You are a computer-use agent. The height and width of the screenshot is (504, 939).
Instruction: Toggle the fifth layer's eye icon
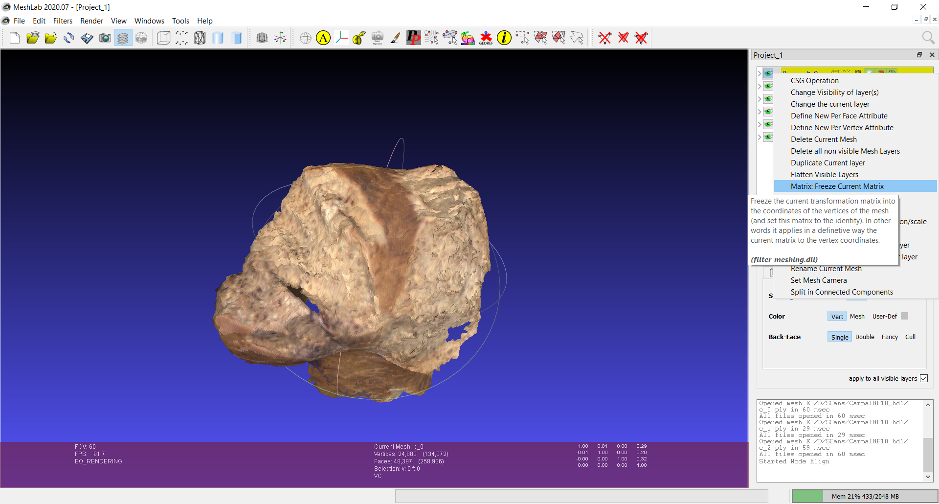coord(768,124)
